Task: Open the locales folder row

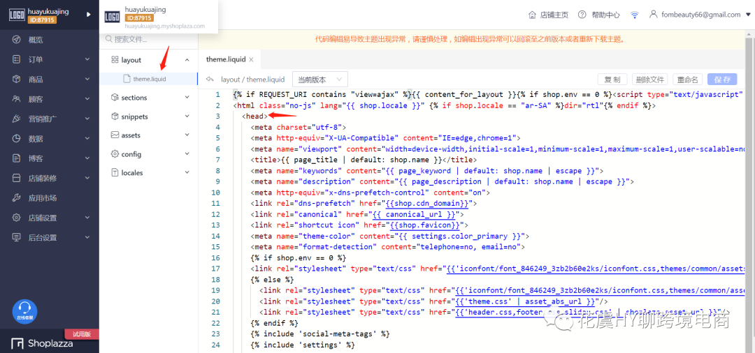Action: pyautogui.click(x=148, y=172)
